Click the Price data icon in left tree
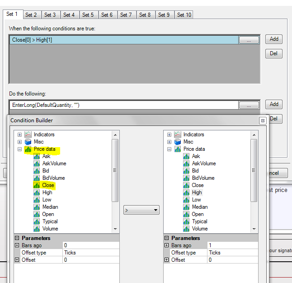Viewport: 292px width, 283px height. pos(28,149)
